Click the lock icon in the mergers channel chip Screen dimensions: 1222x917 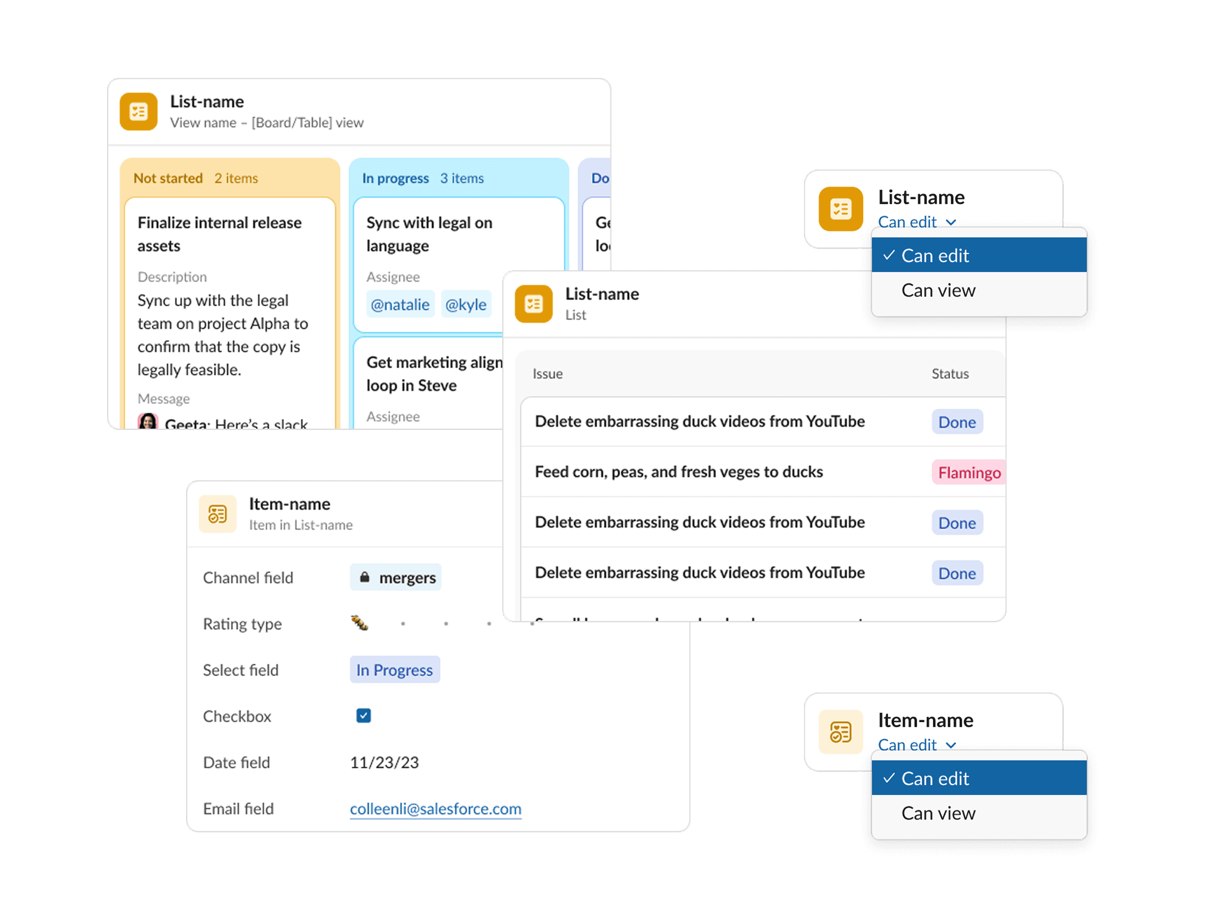(365, 577)
